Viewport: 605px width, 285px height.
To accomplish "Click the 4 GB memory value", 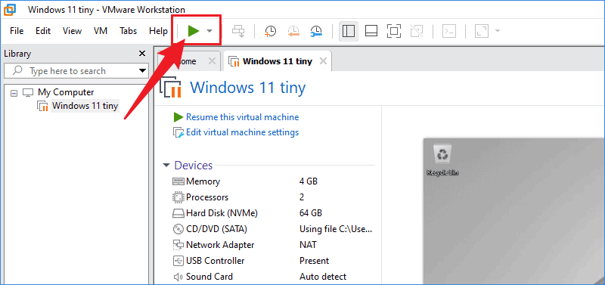I will pyautogui.click(x=309, y=181).
